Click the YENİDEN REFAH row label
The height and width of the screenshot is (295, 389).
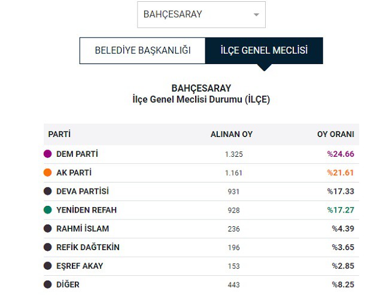86,210
